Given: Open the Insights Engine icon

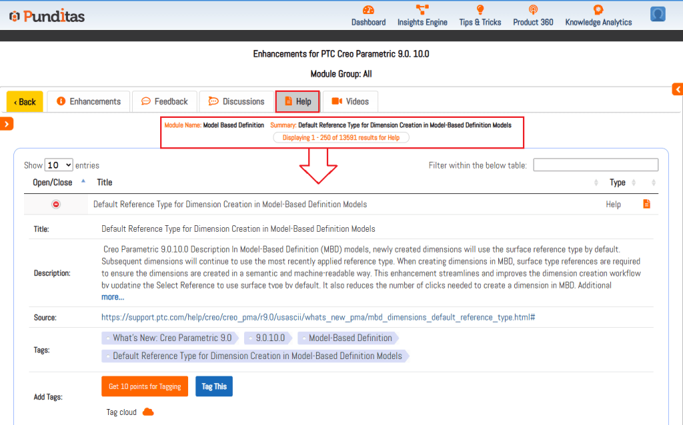Looking at the screenshot, I should tap(422, 10).
